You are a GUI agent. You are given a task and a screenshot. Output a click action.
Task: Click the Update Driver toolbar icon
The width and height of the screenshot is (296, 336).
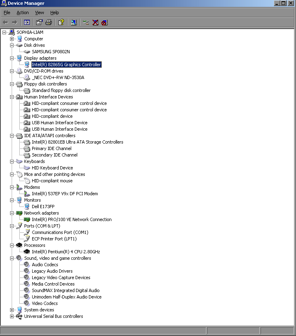(86, 22)
